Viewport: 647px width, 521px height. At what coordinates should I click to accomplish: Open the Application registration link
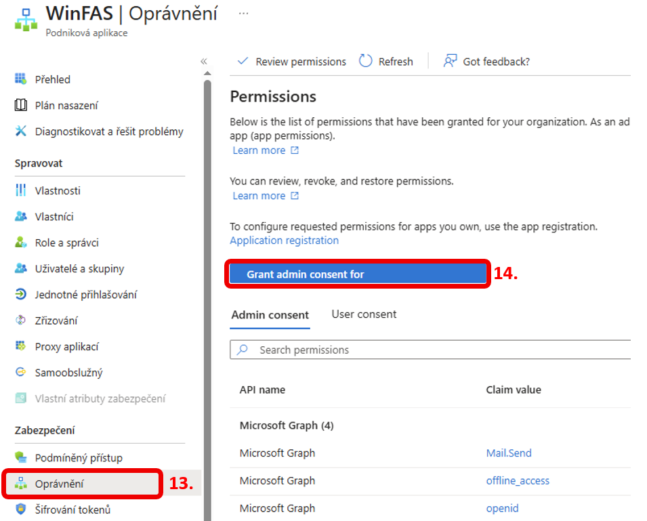point(284,241)
